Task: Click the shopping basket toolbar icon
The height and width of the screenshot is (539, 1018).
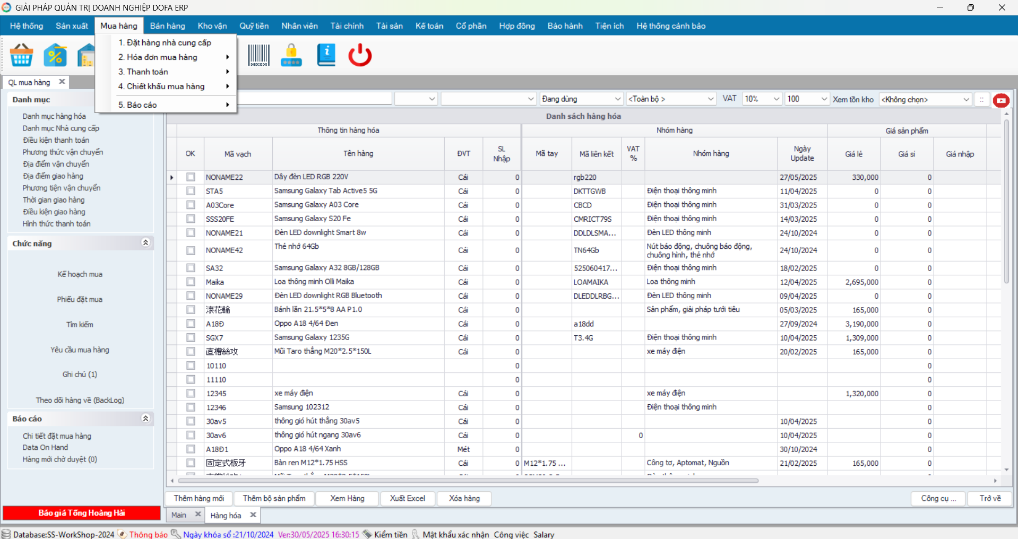Action: point(21,55)
